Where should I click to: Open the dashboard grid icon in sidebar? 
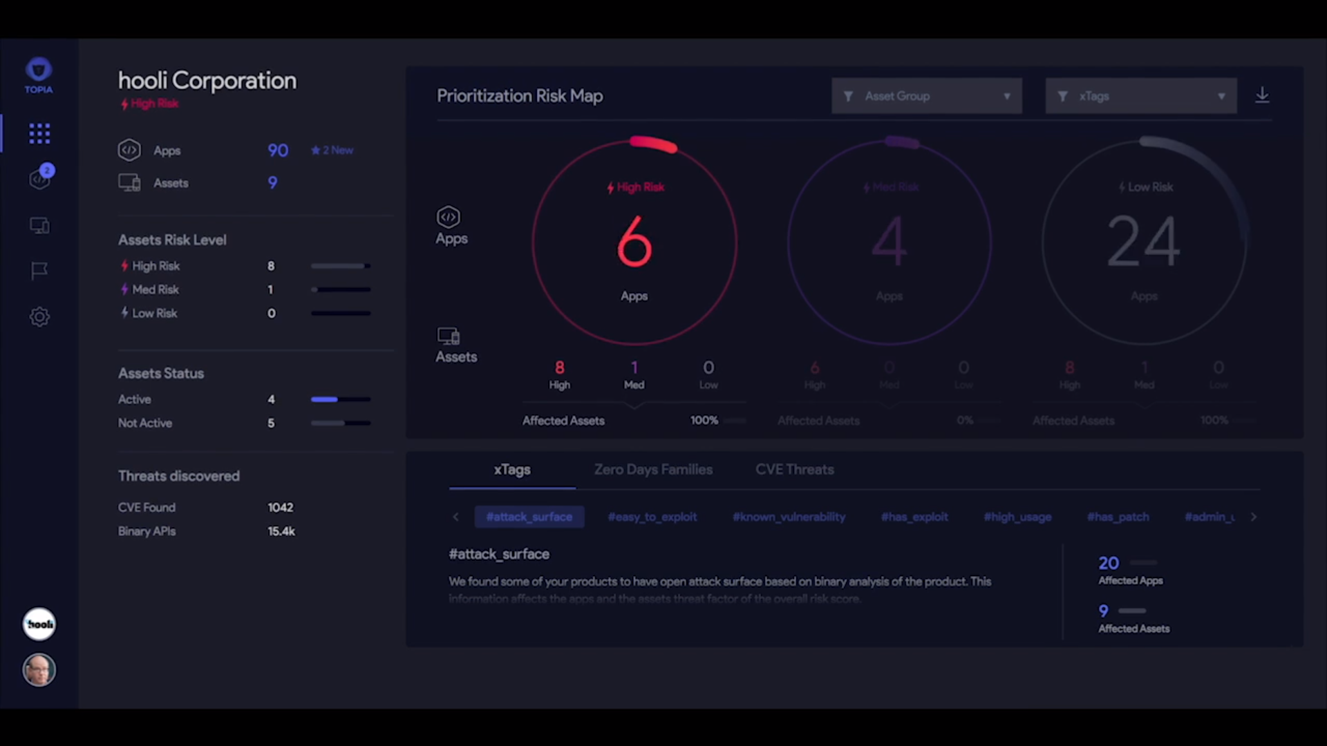coord(39,133)
